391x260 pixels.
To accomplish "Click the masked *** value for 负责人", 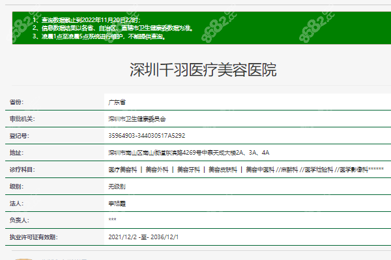I will pyautogui.click(x=113, y=220).
